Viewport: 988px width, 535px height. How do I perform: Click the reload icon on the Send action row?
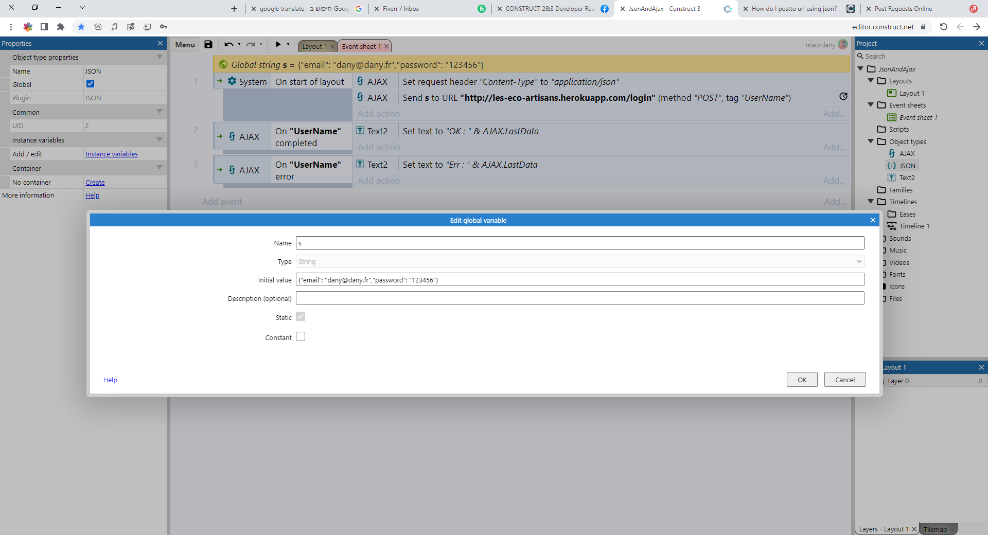(x=843, y=96)
